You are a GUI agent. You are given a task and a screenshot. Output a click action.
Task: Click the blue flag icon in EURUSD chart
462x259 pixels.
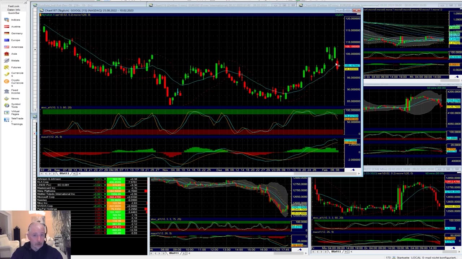point(457,77)
